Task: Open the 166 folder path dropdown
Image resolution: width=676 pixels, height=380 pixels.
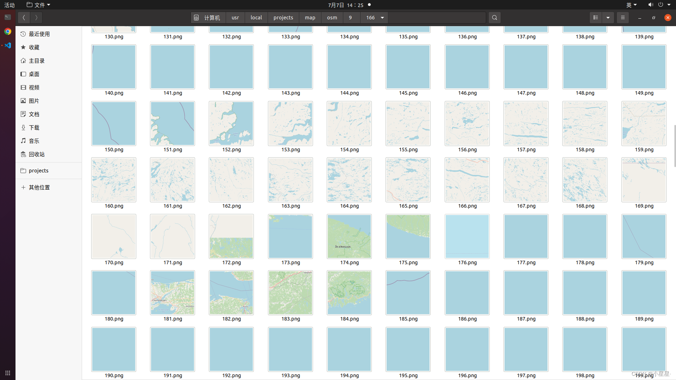Action: [x=382, y=18]
